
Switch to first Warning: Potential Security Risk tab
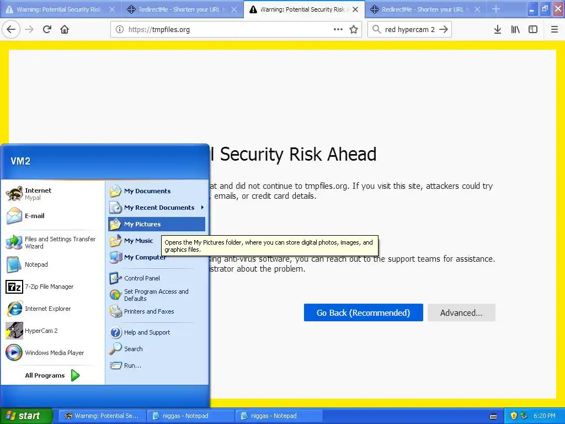click(x=61, y=9)
